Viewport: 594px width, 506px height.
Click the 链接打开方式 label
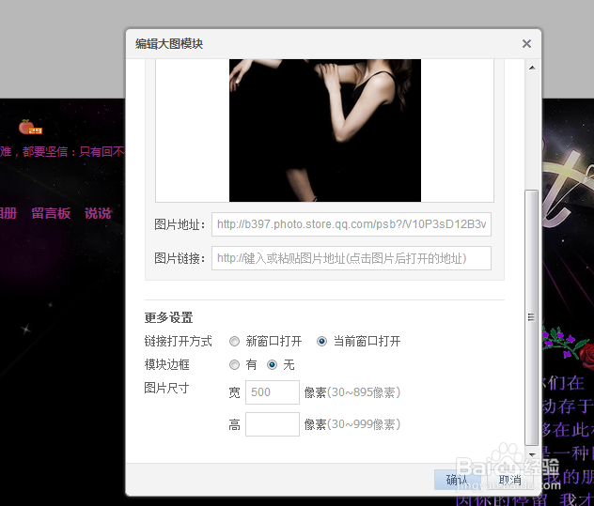point(178,342)
